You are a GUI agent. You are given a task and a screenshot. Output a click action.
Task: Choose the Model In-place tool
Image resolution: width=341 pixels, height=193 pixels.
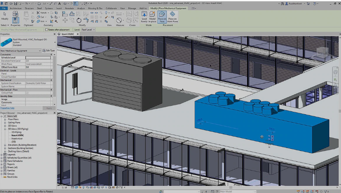click(x=152, y=17)
